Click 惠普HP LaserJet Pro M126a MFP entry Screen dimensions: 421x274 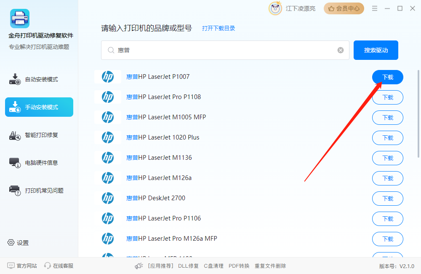172,239
